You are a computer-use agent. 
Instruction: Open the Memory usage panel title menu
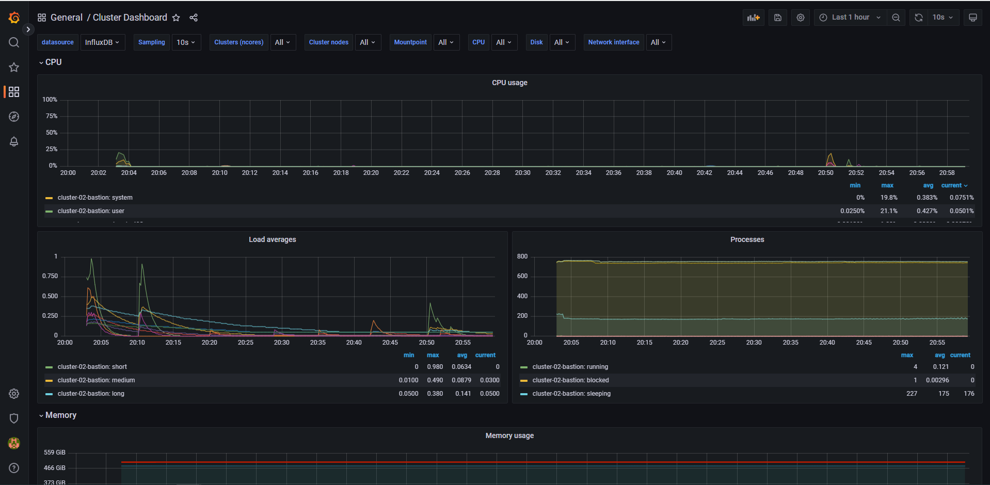point(509,435)
